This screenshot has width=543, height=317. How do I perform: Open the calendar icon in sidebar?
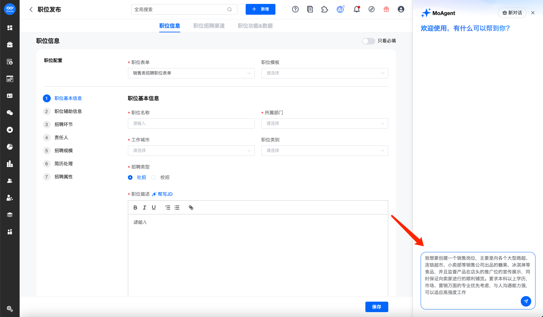[x=10, y=79]
